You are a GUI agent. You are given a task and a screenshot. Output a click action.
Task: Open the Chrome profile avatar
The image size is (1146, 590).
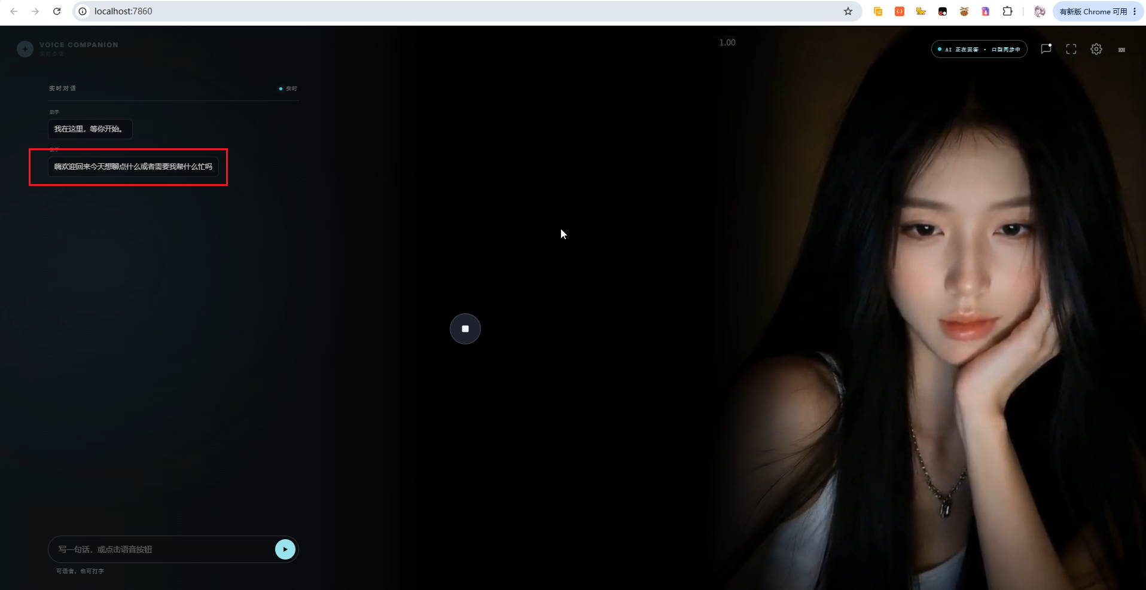pos(1040,11)
